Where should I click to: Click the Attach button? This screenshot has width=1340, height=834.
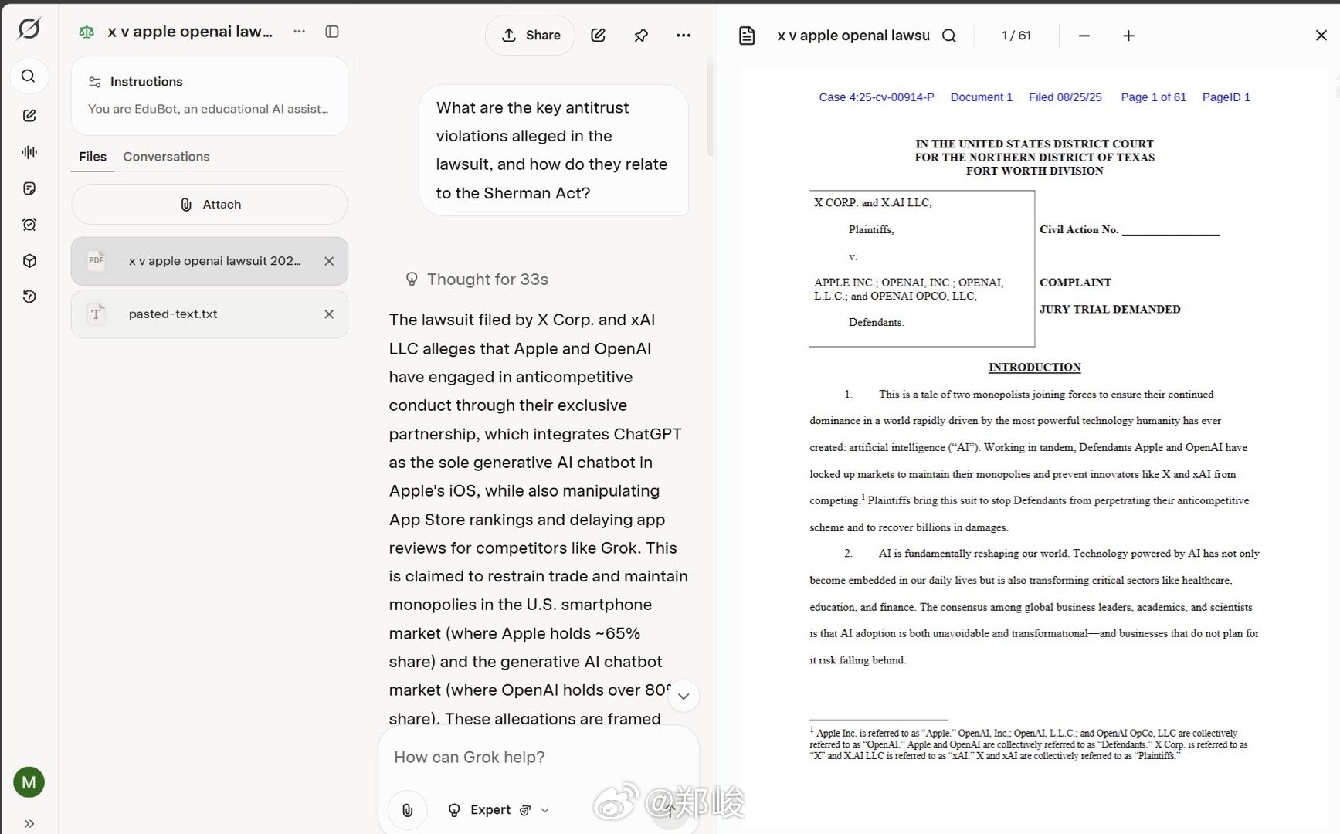click(209, 205)
